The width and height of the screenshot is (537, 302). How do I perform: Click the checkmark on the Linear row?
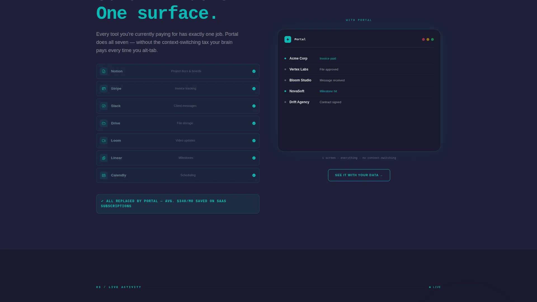point(254,158)
